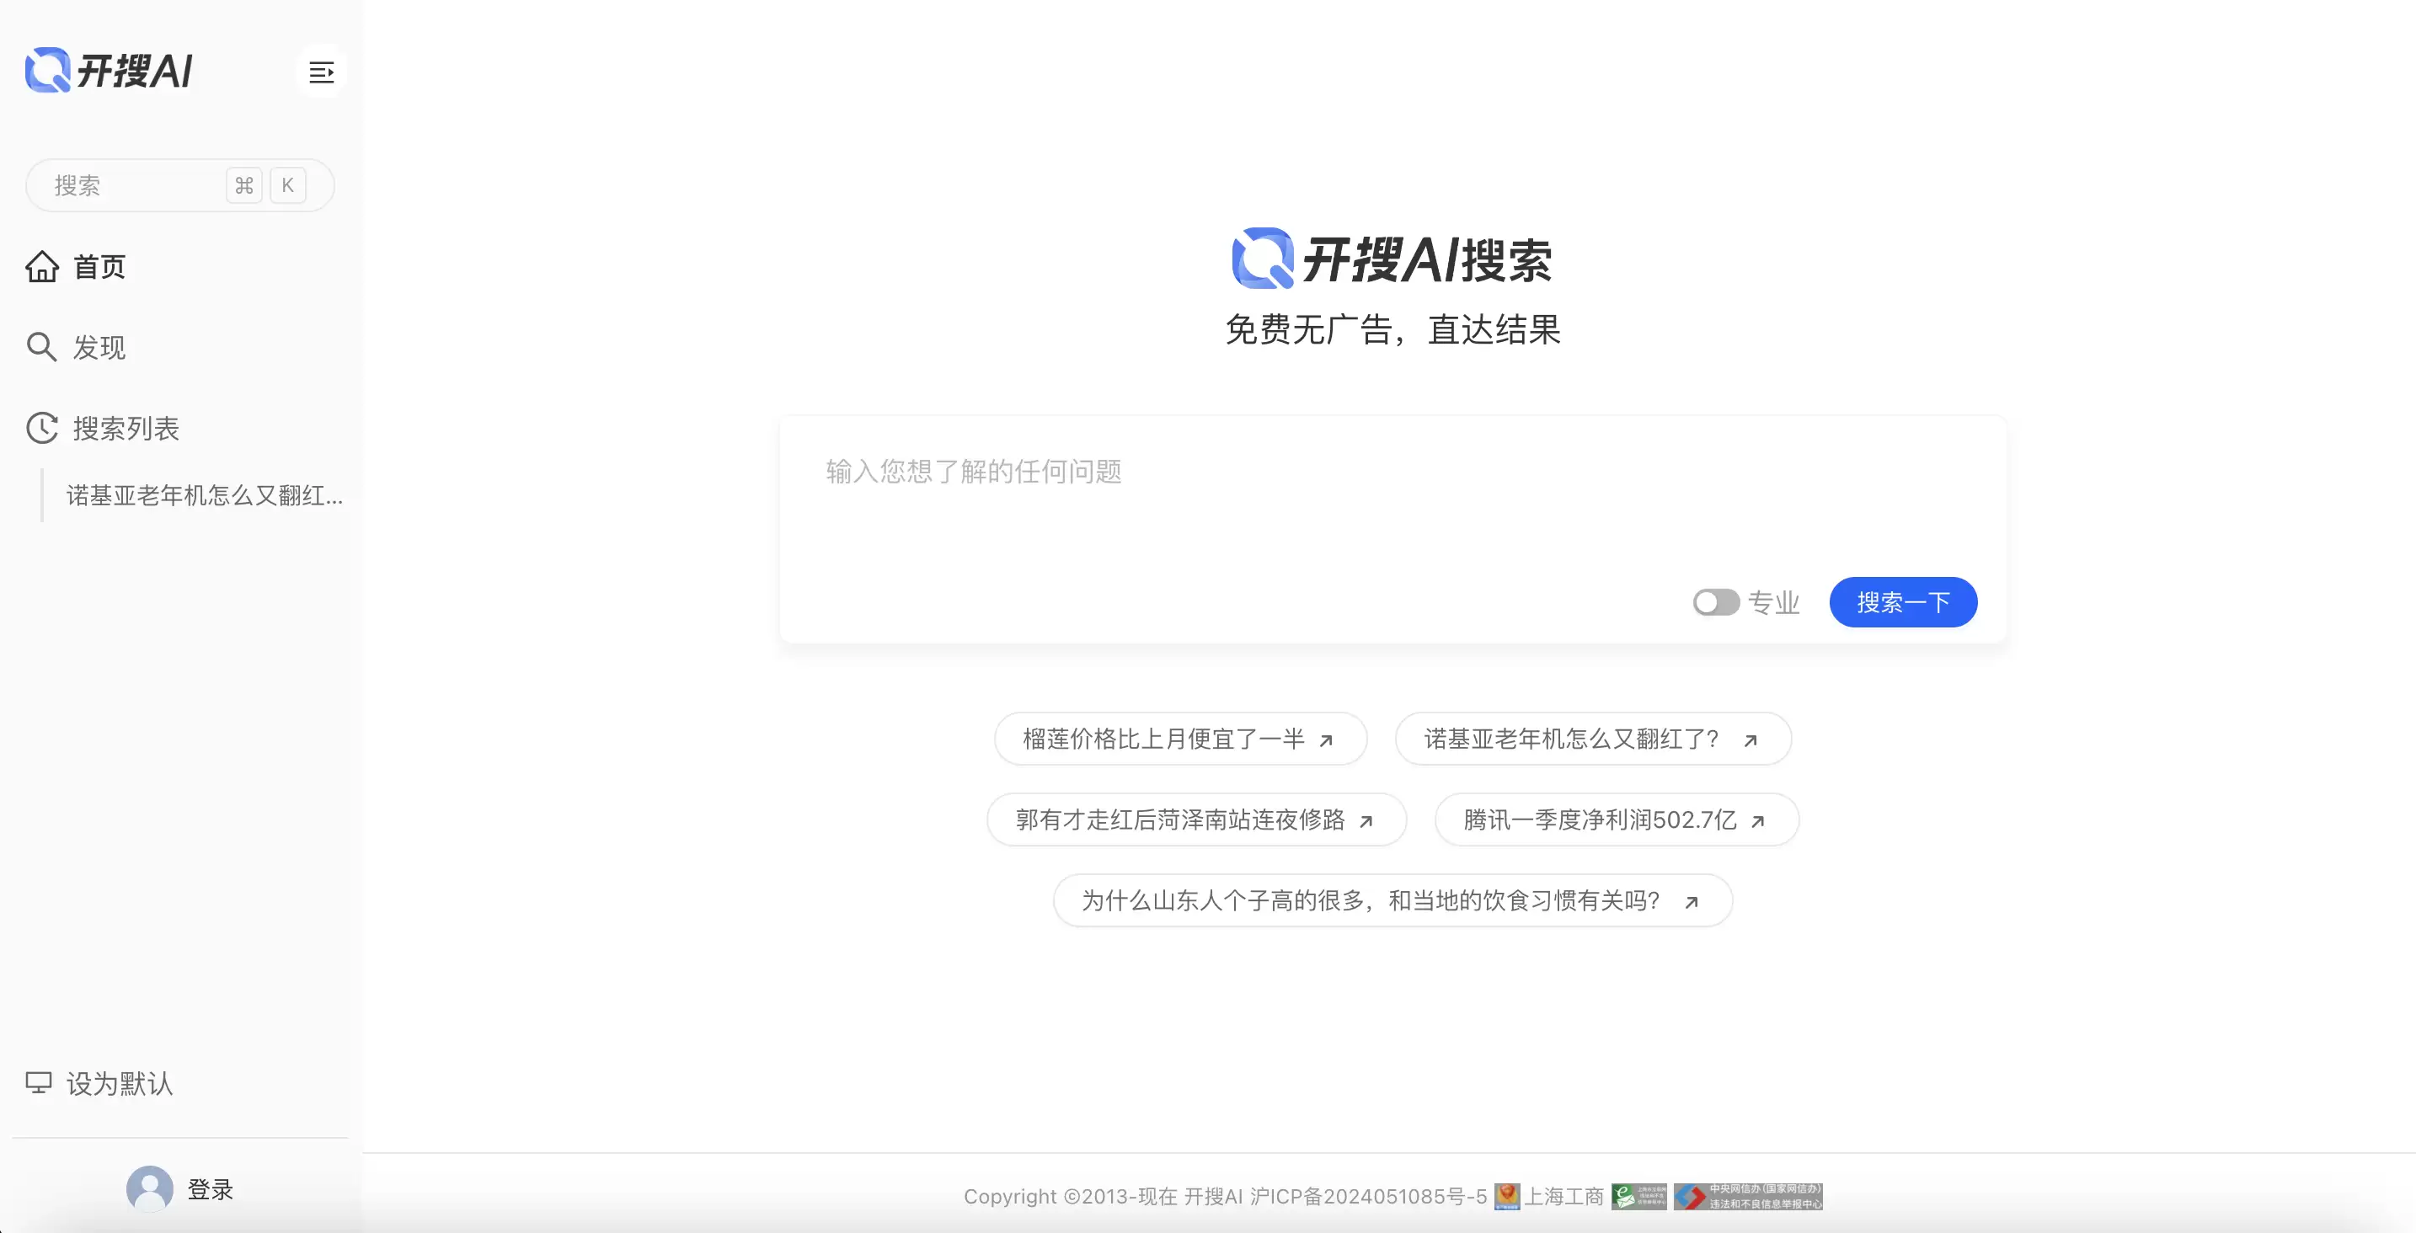The height and width of the screenshot is (1233, 2416).
Task: Click the magnifier icon beside 发现
Action: tap(41, 347)
